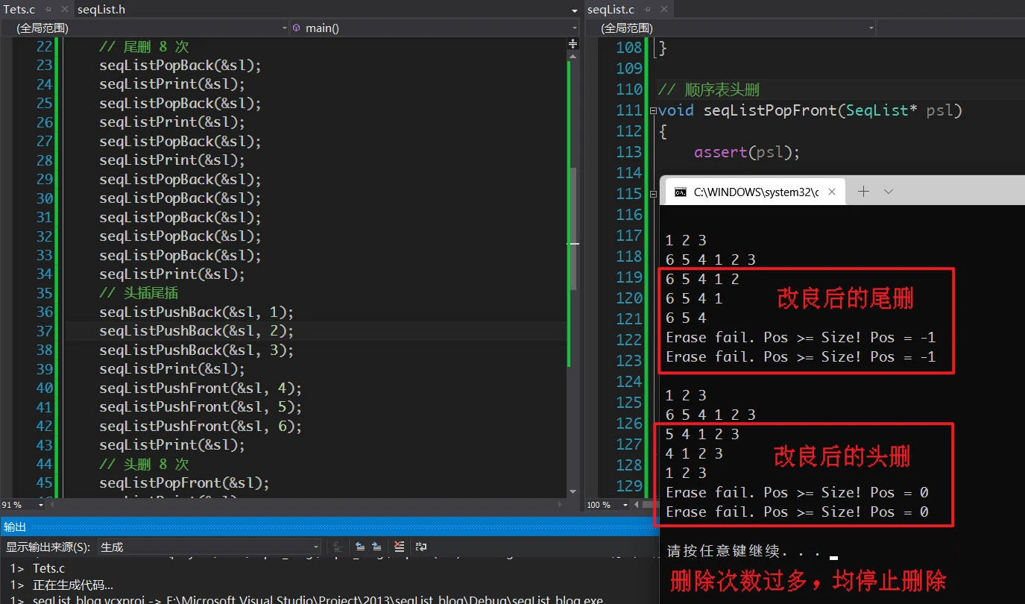Activate the Tets.c tab
This screenshot has height=604, width=1025.
click(19, 10)
